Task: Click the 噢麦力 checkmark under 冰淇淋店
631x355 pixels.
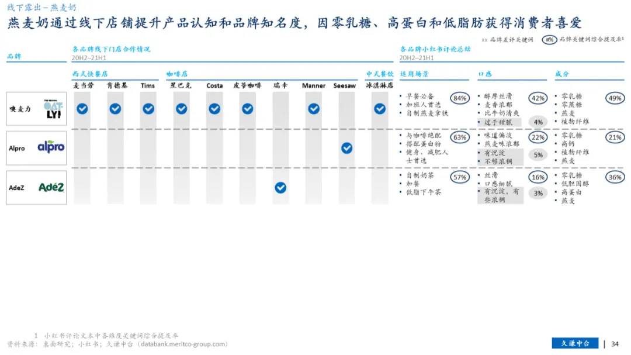Action: (x=380, y=109)
